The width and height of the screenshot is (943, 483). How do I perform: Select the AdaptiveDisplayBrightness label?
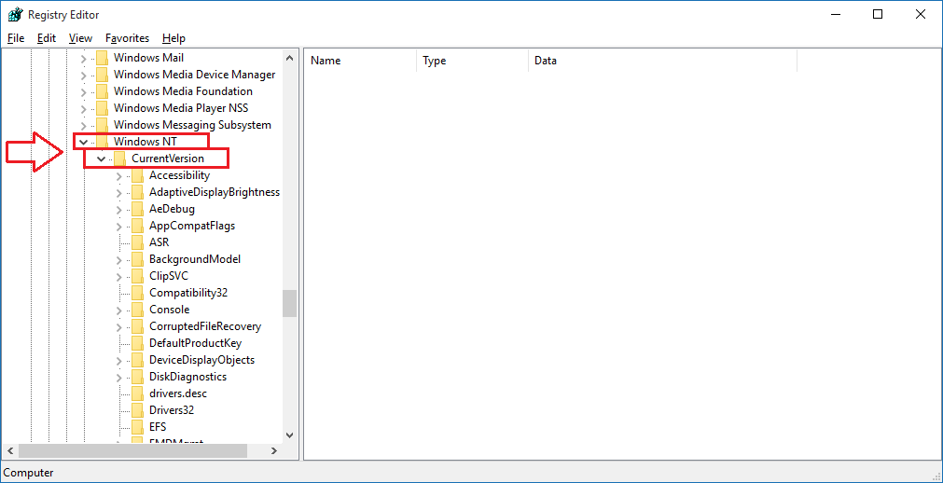click(215, 192)
